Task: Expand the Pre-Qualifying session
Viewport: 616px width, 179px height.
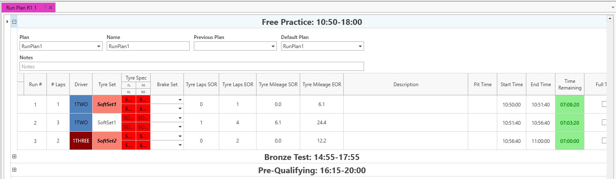Action: [14, 169]
